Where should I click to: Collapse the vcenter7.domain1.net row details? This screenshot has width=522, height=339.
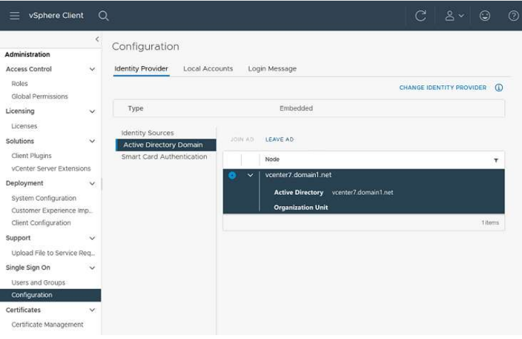click(250, 175)
